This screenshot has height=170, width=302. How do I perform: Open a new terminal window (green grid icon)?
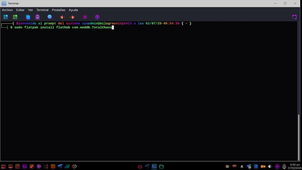(x=15, y=17)
